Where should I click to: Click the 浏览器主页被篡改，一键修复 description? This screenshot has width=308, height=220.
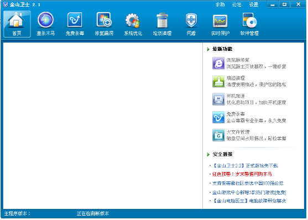click(257, 66)
